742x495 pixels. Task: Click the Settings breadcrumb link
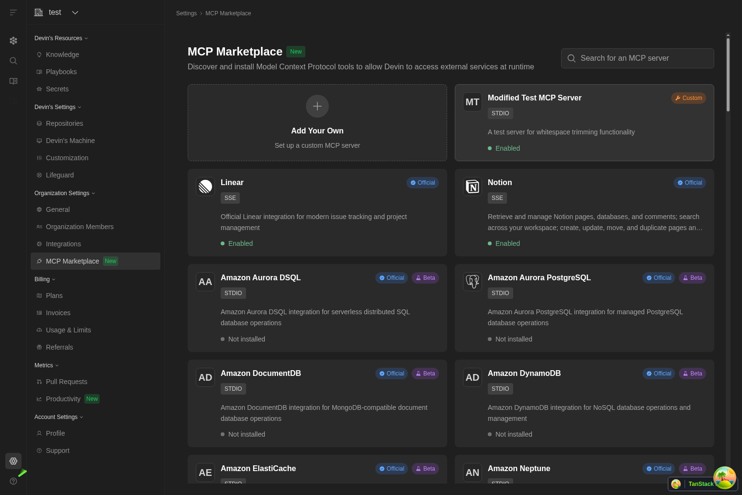pyautogui.click(x=186, y=13)
